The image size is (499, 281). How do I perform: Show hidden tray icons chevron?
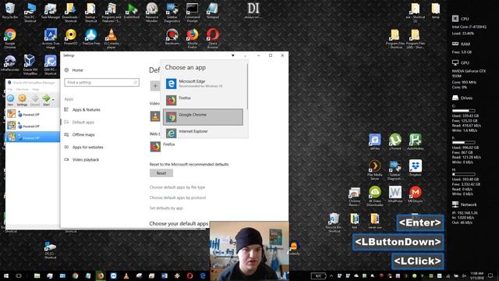coord(331,276)
